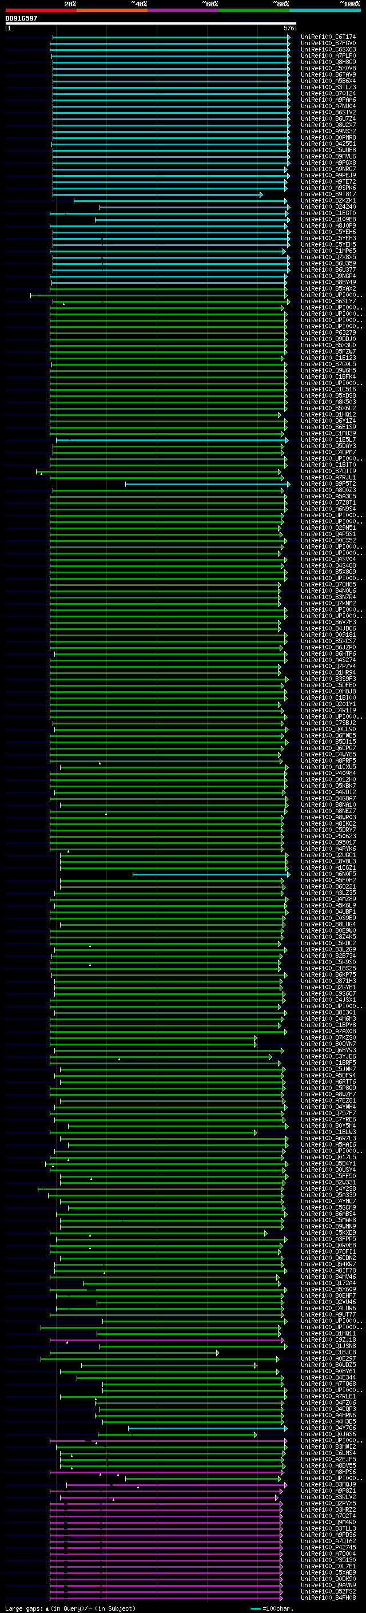The width and height of the screenshot is (366, 1613).
Task: Select UniRef100_Q29N51 label
Action: click(328, 527)
